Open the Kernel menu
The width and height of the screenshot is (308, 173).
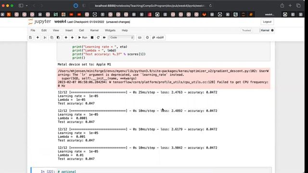pos(94,30)
